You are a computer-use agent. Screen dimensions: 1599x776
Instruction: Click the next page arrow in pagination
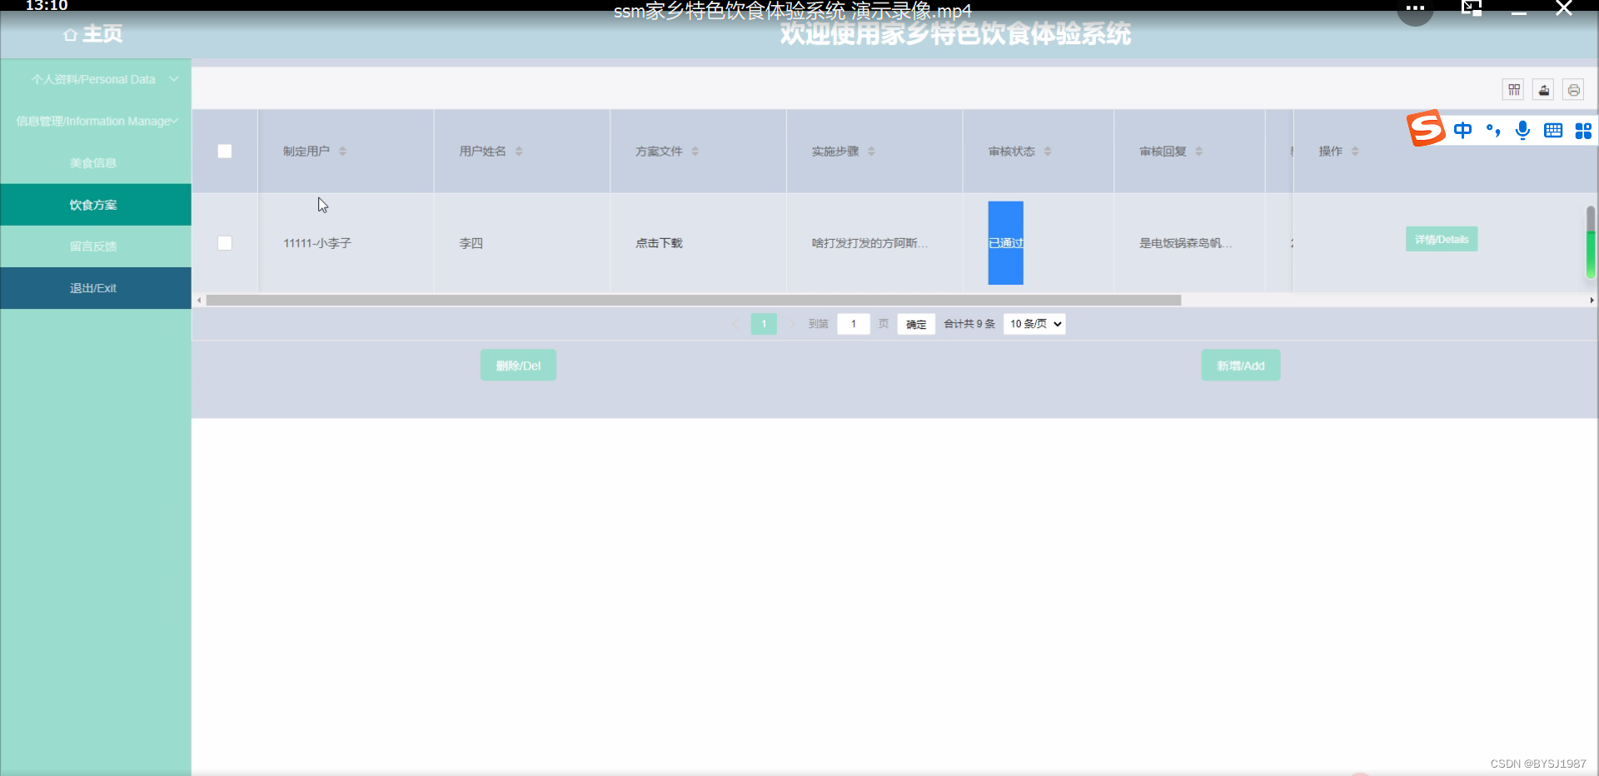(791, 324)
